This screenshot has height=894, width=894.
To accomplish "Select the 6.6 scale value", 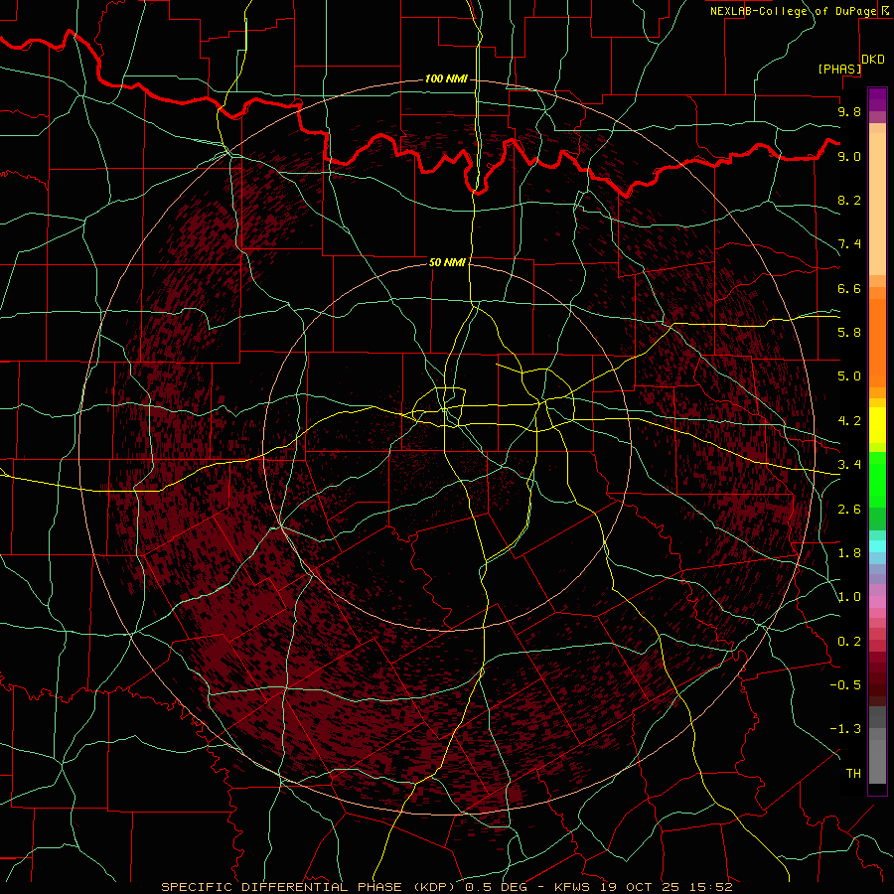I will [x=849, y=288].
